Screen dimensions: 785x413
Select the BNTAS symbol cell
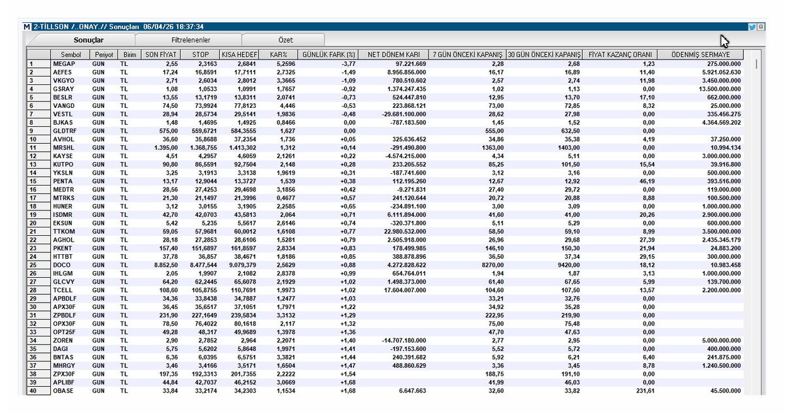71,357
